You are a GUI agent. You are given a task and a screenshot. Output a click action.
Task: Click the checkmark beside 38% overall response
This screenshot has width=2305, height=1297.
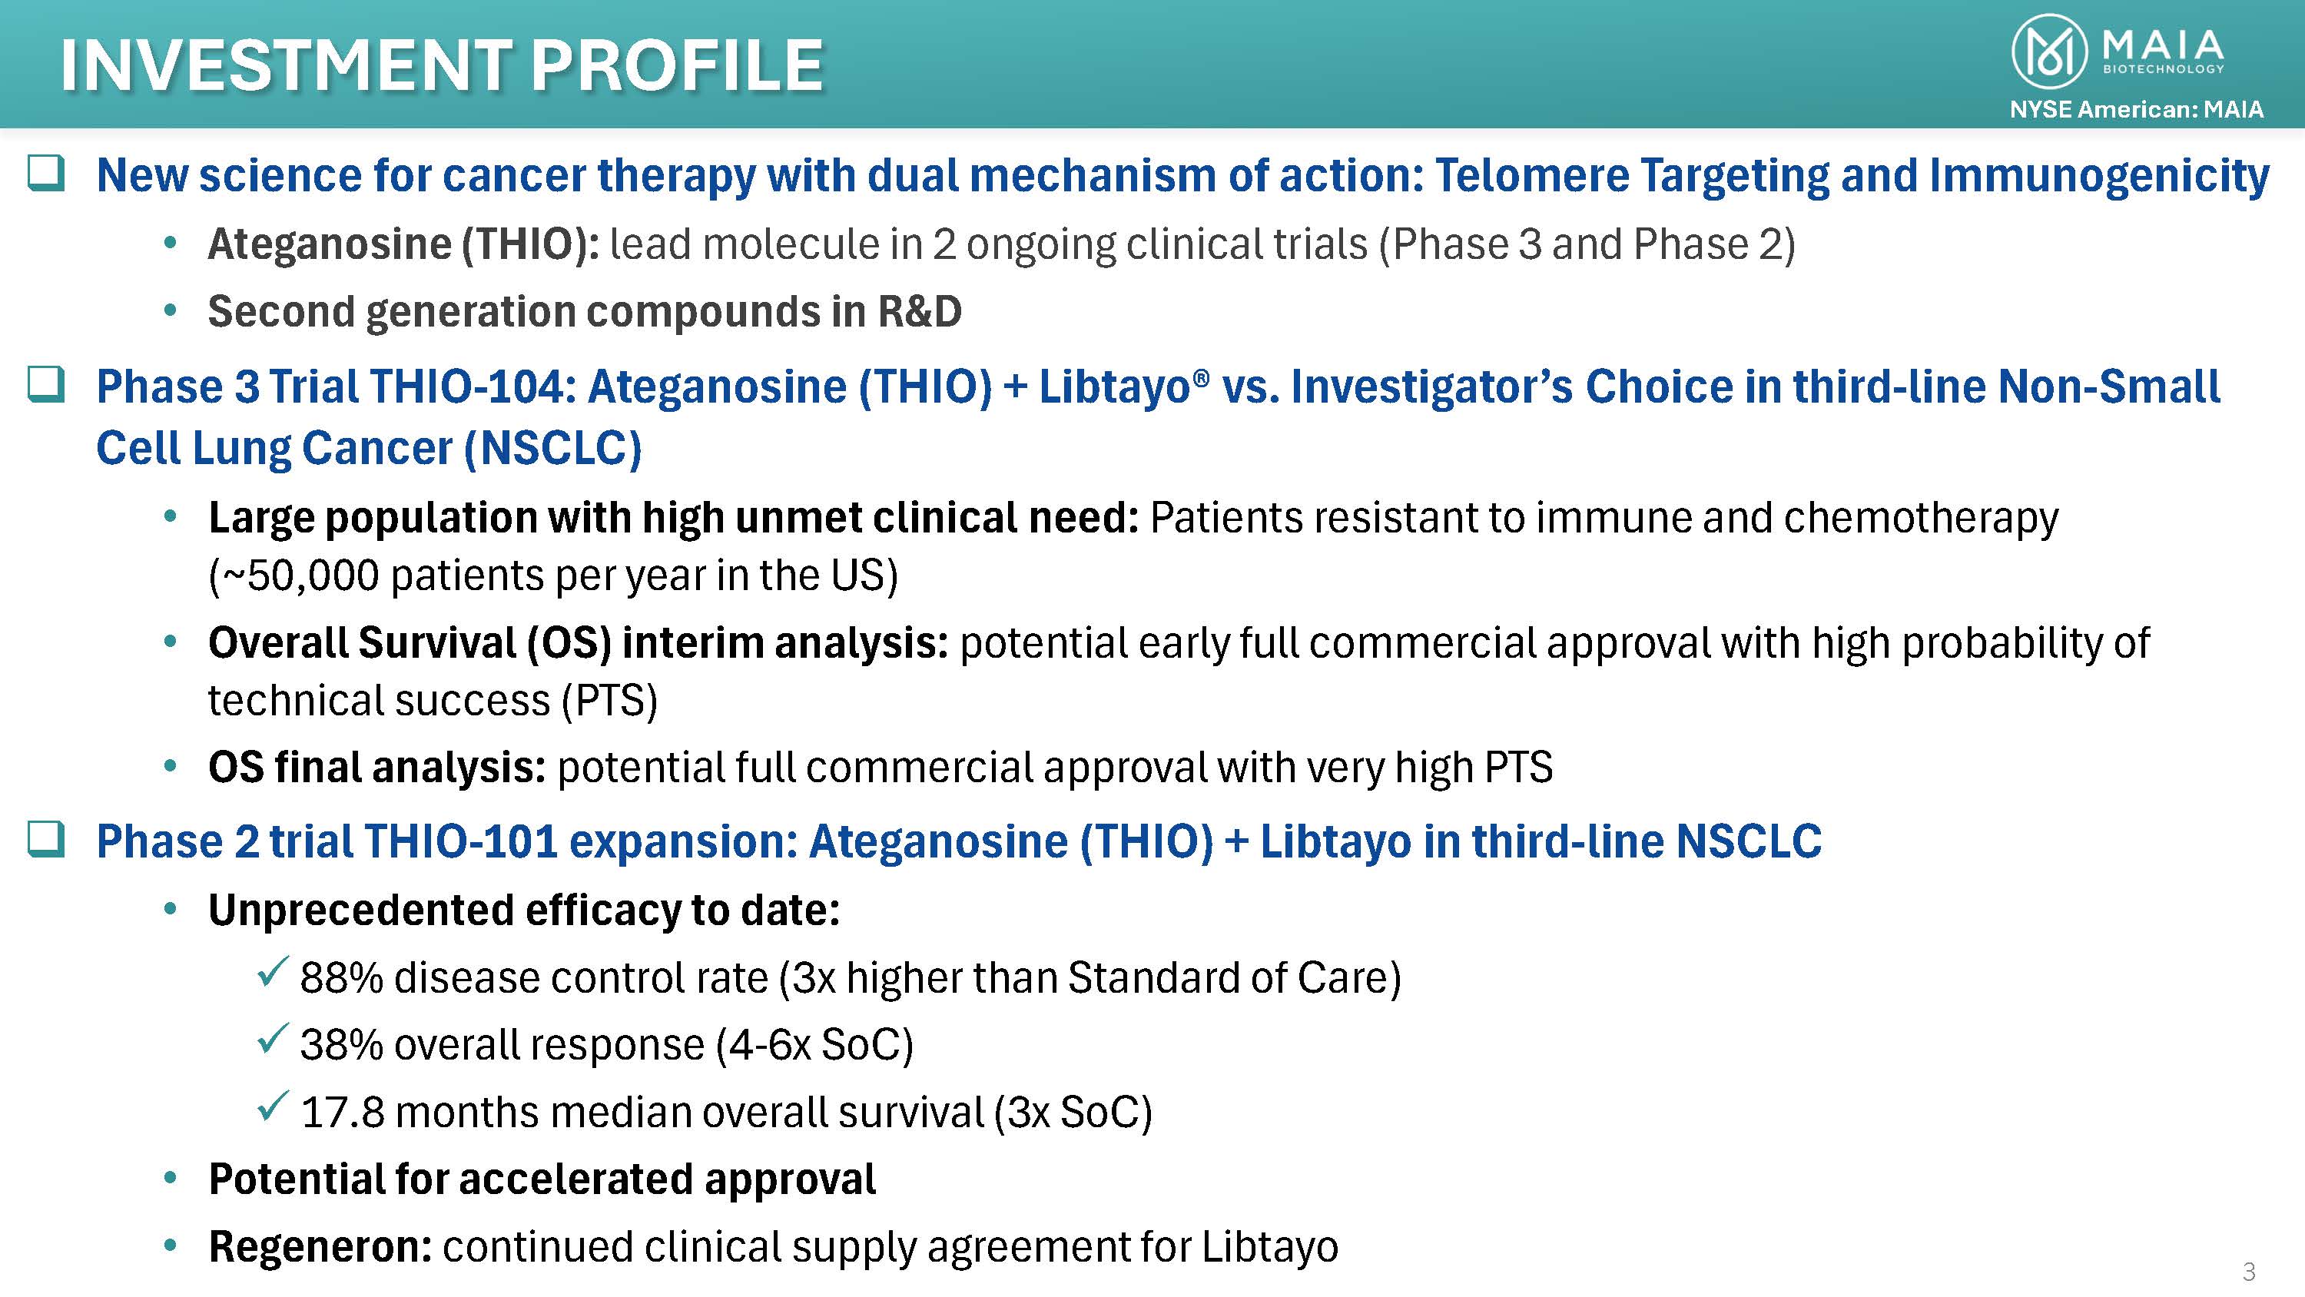tap(271, 1039)
